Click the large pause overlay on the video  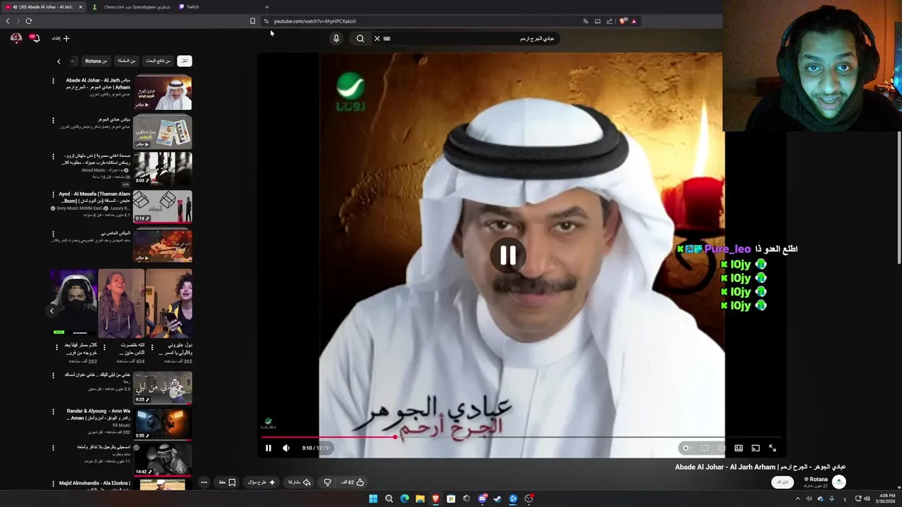tap(508, 256)
